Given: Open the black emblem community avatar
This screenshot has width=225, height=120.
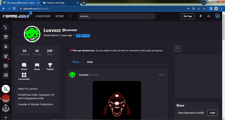Looking at the screenshot, I should pos(6,108).
